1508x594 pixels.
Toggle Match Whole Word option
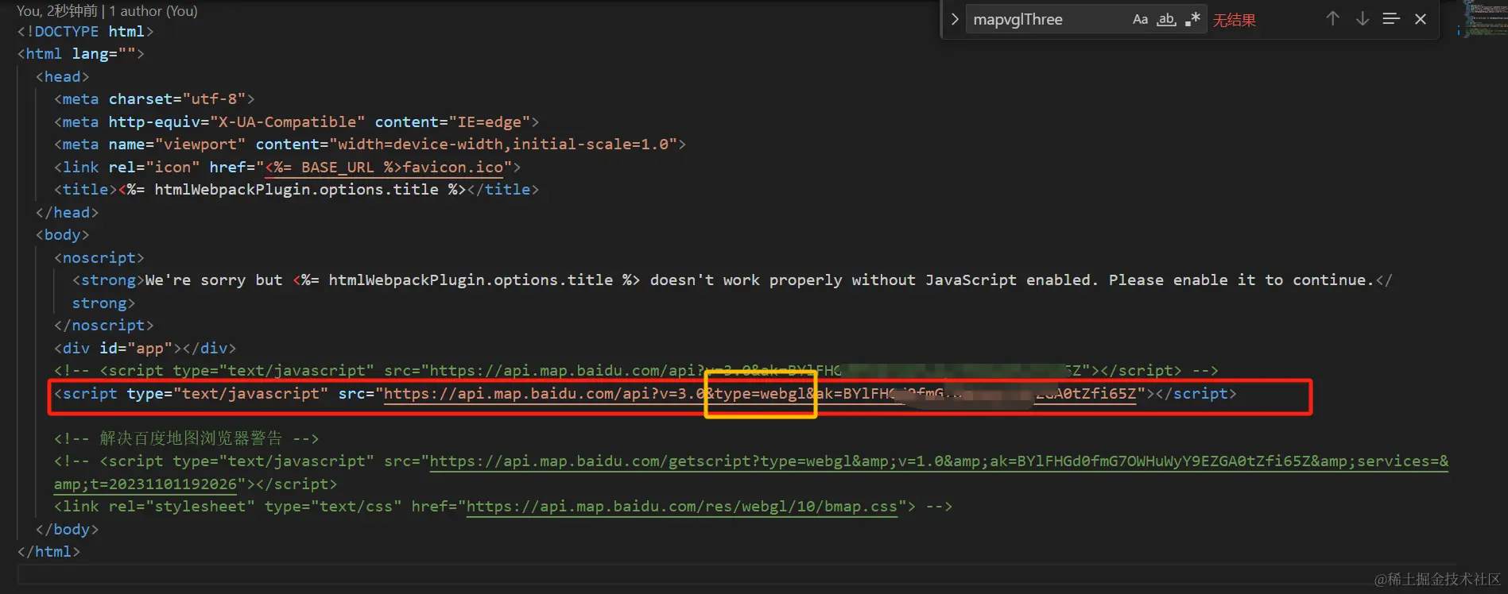point(1166,20)
